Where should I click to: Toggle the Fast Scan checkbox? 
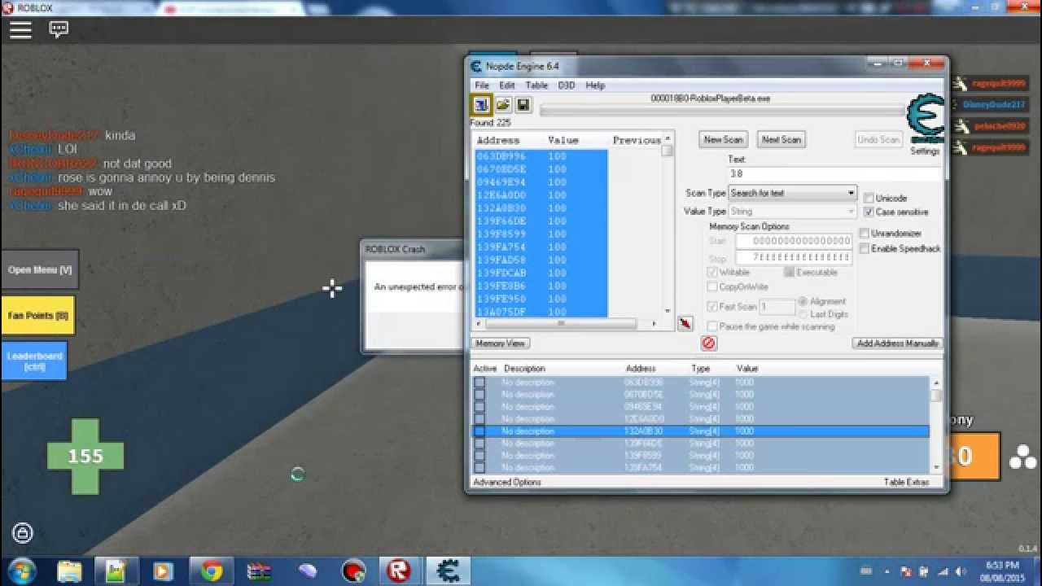click(x=712, y=307)
